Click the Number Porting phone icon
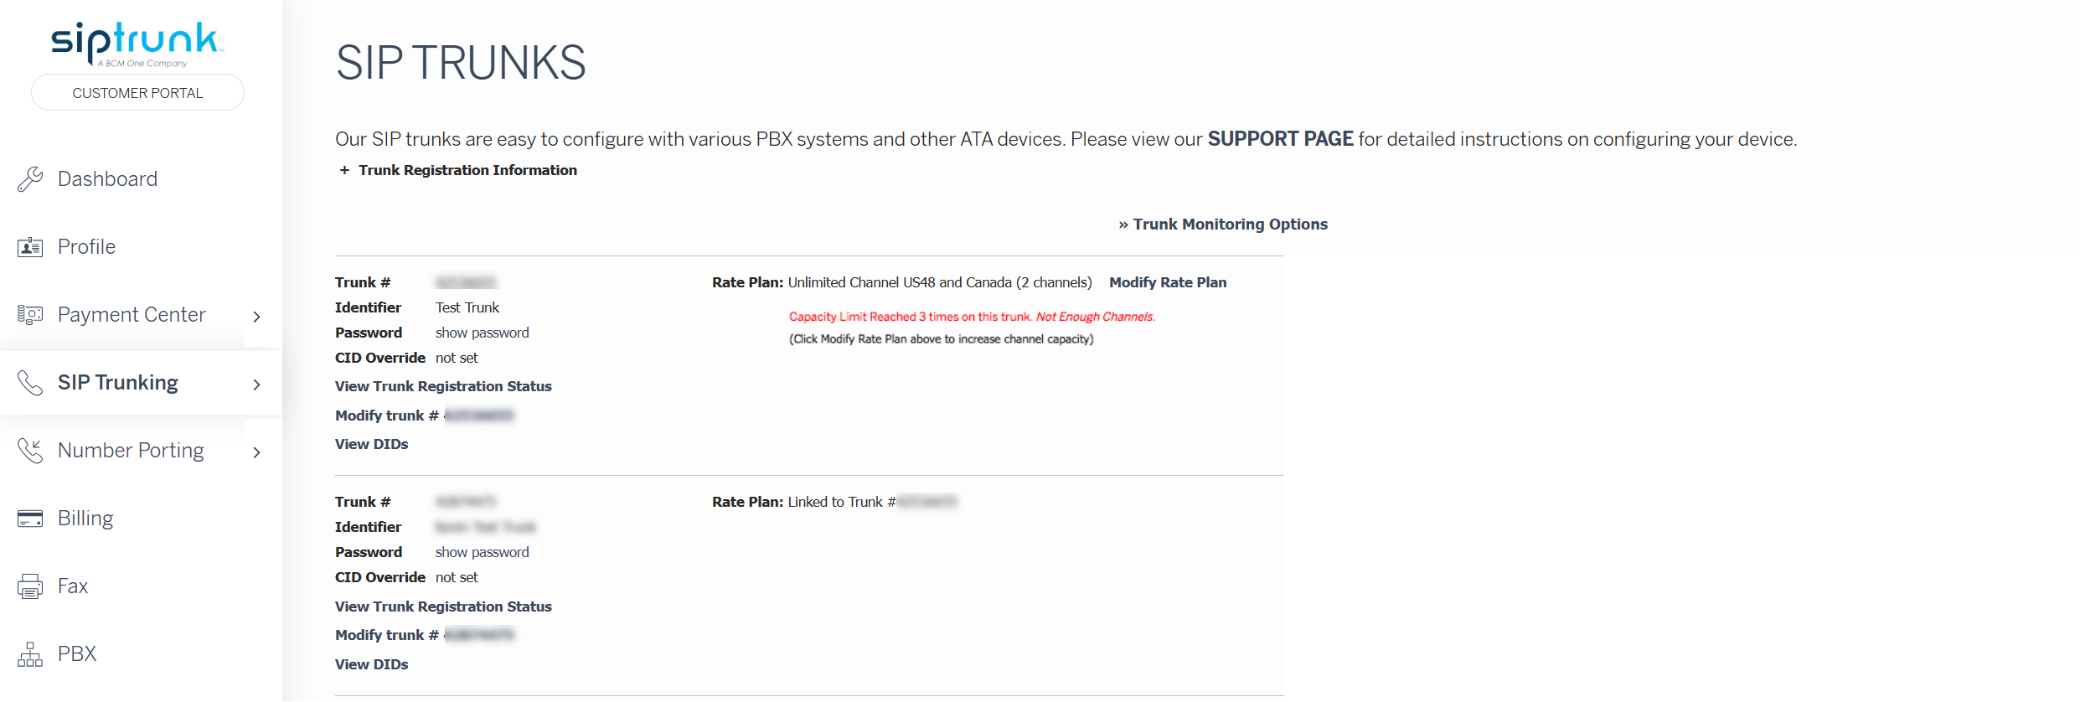2080x702 pixels. tap(30, 451)
